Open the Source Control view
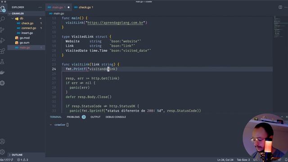Screen dimensions: 288x162 pos(3,30)
